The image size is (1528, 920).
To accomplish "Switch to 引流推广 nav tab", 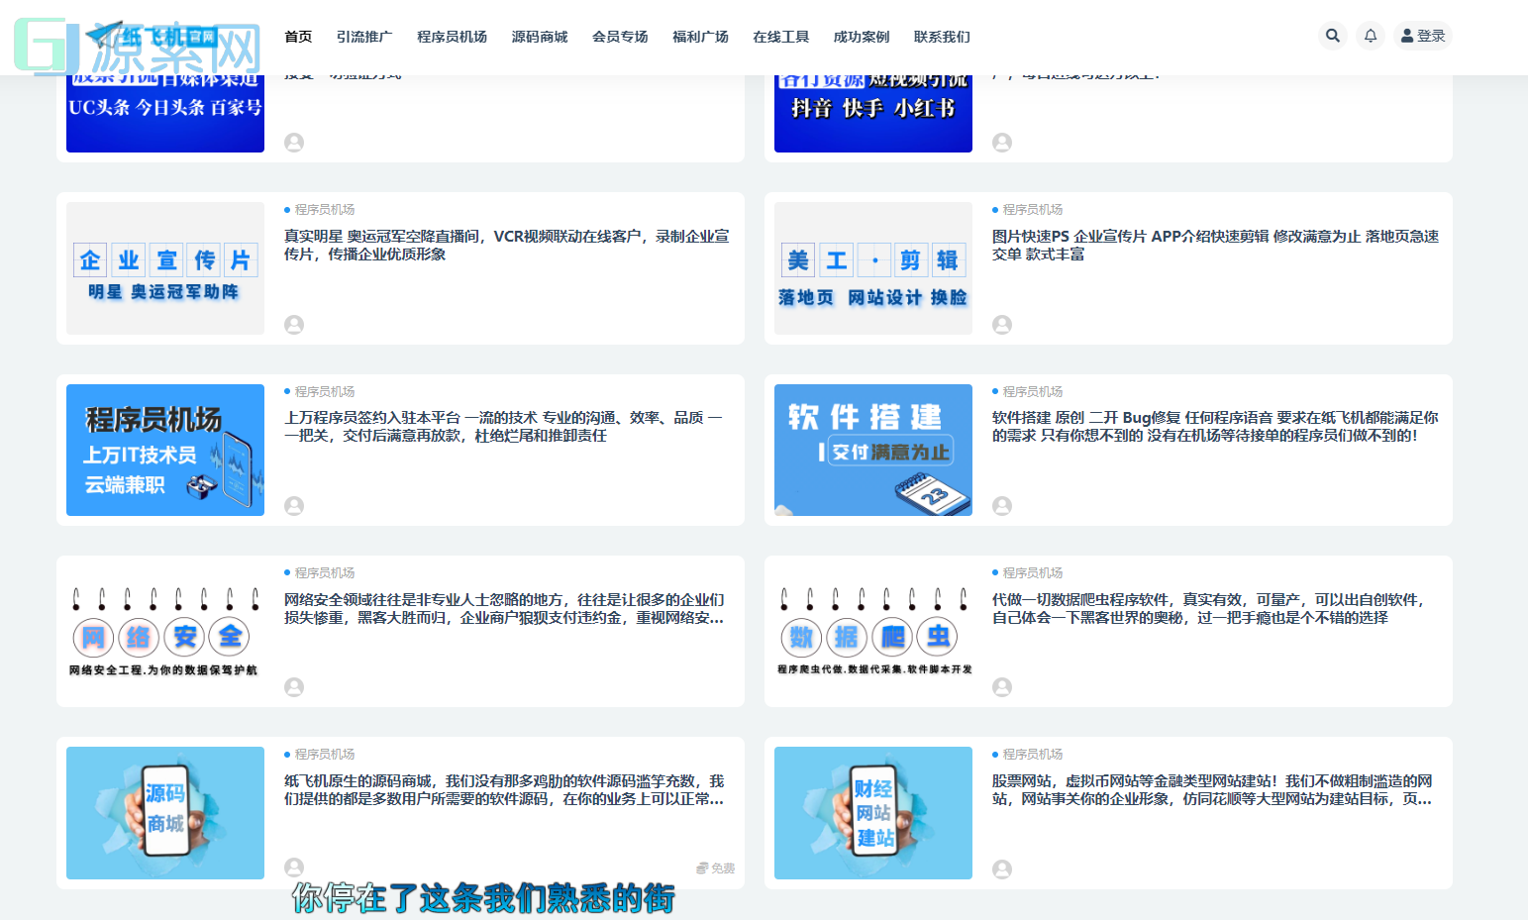I will pyautogui.click(x=363, y=36).
